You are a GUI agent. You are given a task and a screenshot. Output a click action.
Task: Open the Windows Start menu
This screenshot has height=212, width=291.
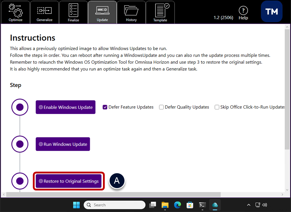[76, 205]
